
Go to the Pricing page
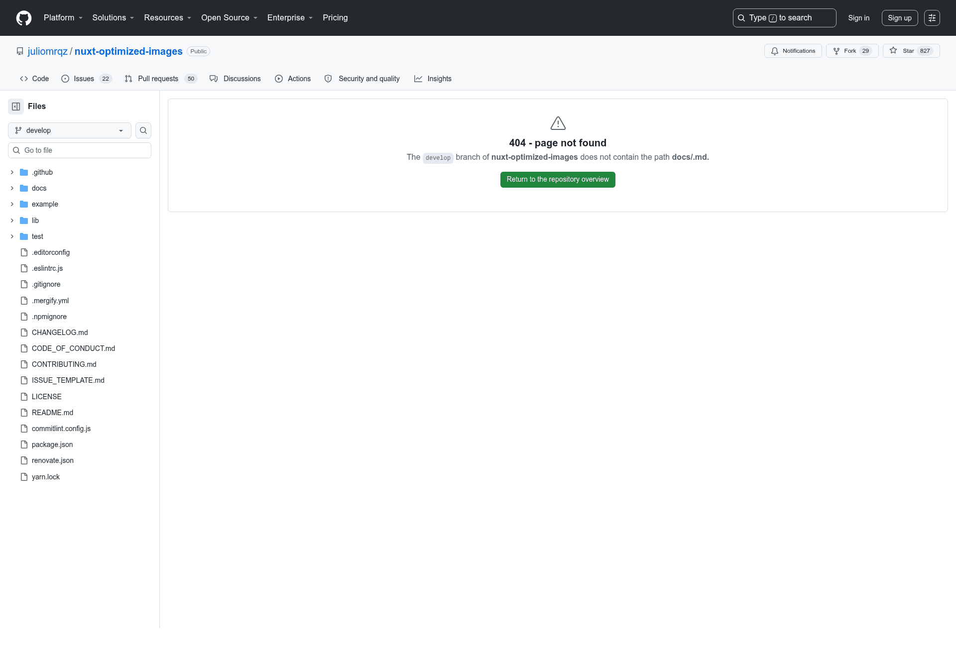(x=335, y=18)
